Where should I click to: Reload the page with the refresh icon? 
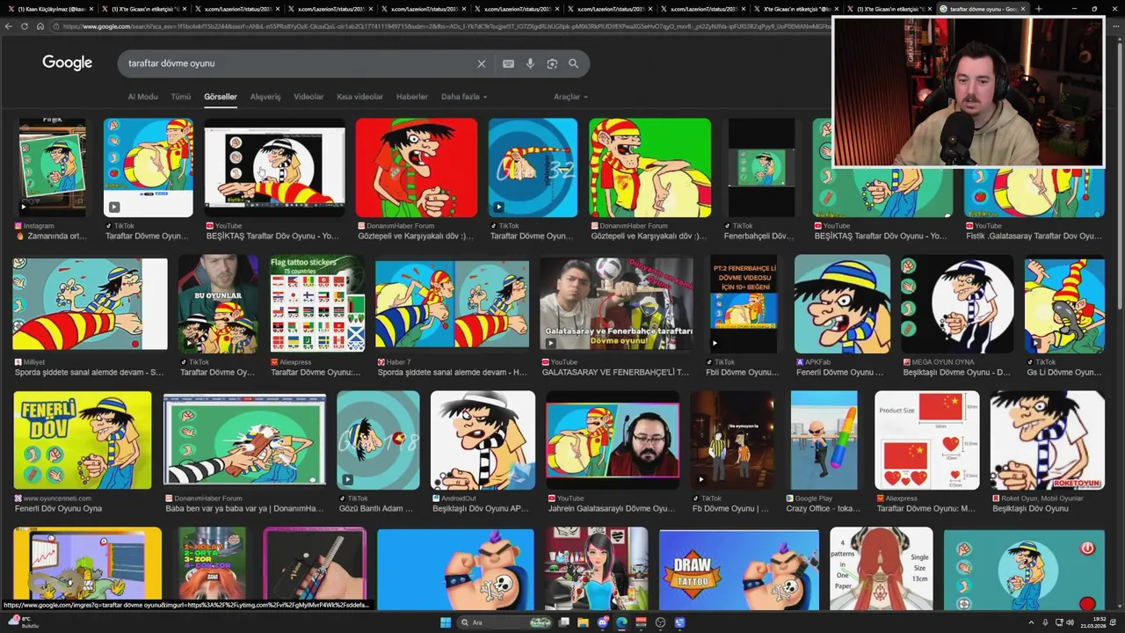point(25,26)
